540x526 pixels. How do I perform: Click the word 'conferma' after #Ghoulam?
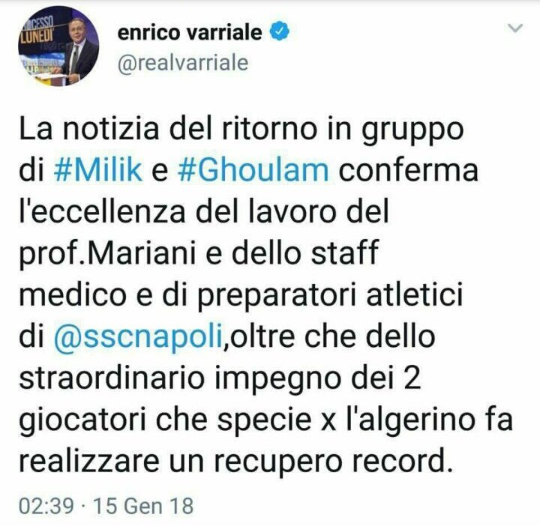(409, 170)
